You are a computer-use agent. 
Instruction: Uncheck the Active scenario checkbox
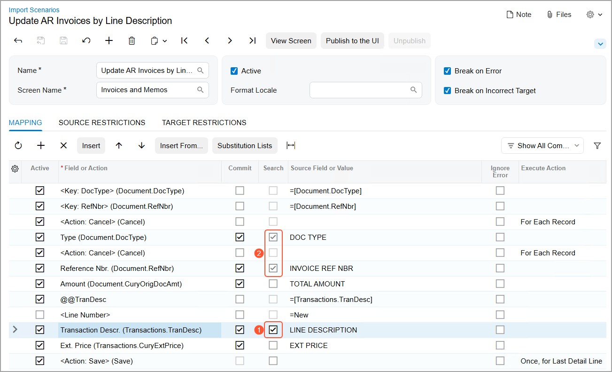pyautogui.click(x=234, y=71)
